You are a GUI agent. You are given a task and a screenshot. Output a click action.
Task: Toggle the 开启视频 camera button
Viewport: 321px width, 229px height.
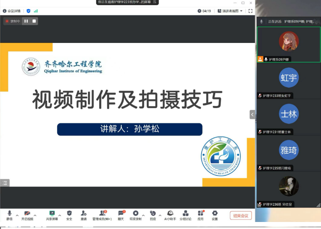27,213
